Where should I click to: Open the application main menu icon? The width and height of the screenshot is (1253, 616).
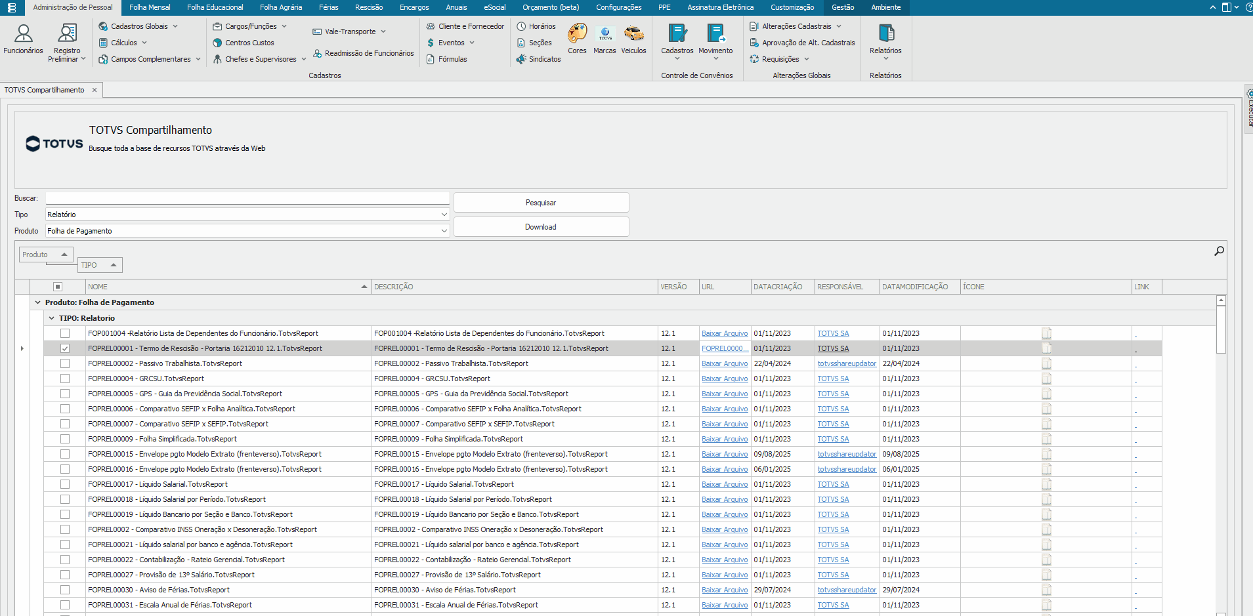point(12,7)
